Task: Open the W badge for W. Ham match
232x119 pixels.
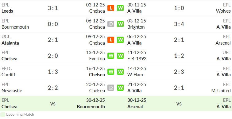Action: coord(120,72)
